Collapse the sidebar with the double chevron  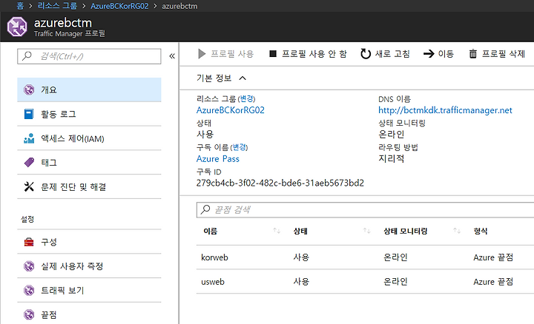(172, 56)
